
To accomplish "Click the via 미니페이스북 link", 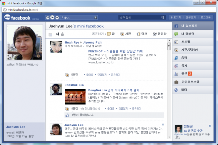I will (90, 108).
